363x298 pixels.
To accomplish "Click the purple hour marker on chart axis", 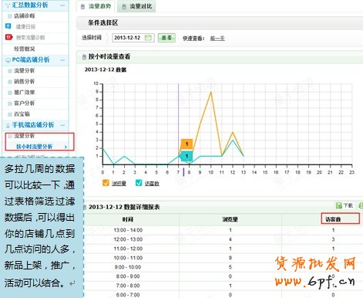I will pyautogui.click(x=183, y=172).
